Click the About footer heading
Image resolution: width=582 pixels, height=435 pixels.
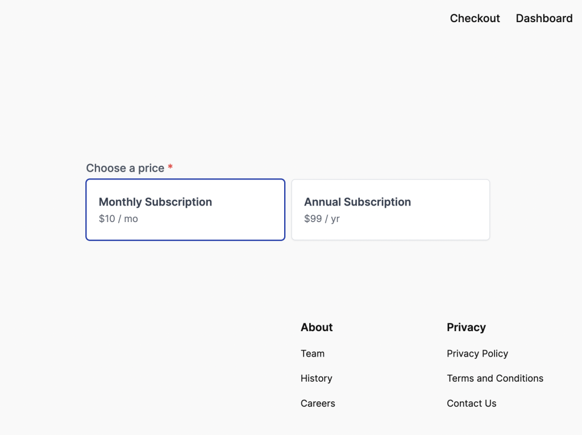pos(316,327)
